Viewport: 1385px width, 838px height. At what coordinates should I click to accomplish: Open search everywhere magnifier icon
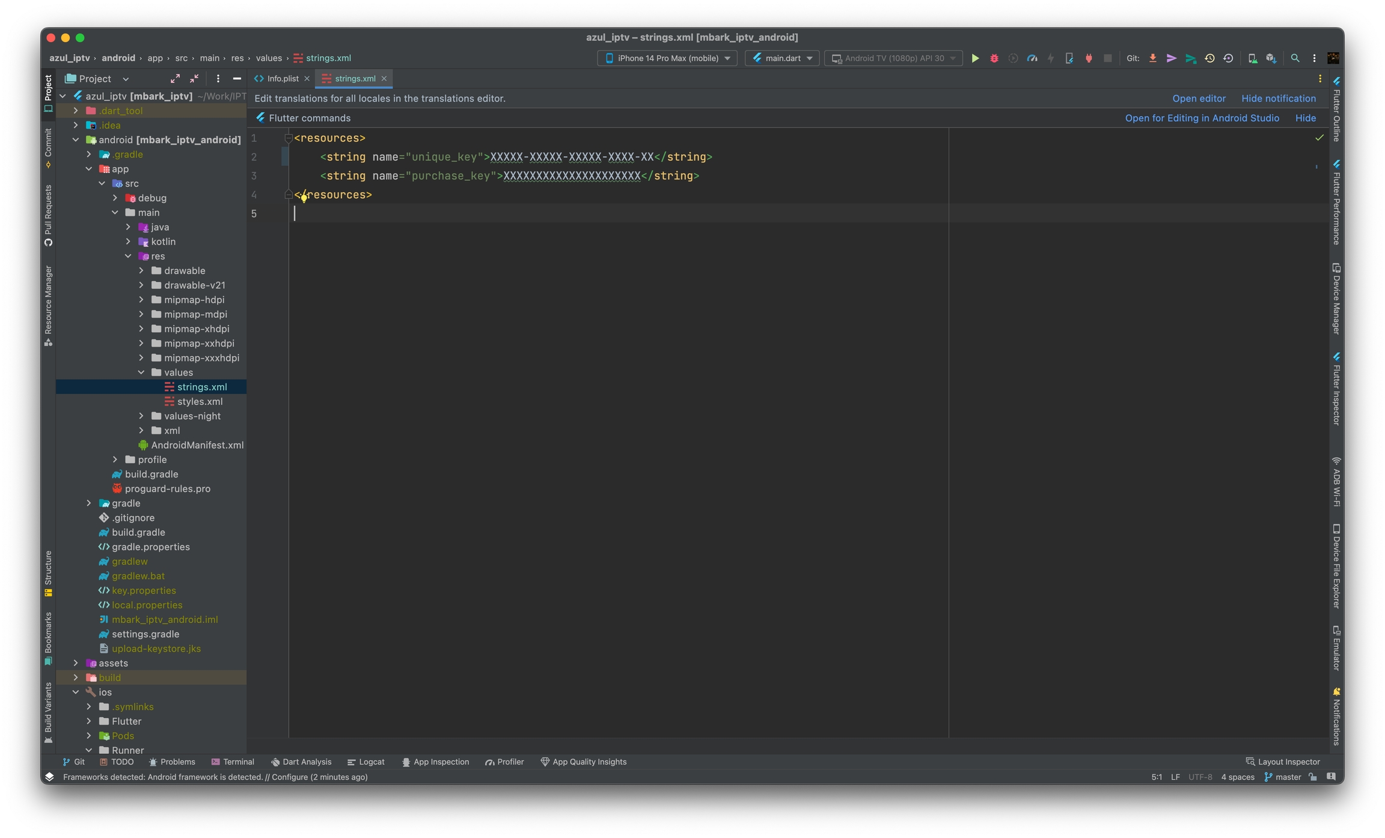[x=1295, y=58]
